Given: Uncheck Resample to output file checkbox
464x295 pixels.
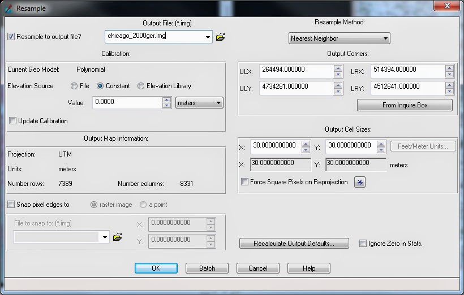Looking at the screenshot, I should (11, 37).
